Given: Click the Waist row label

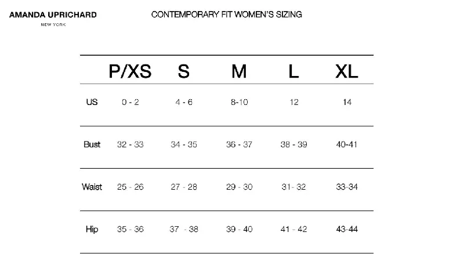Looking at the screenshot, I should (92, 187).
